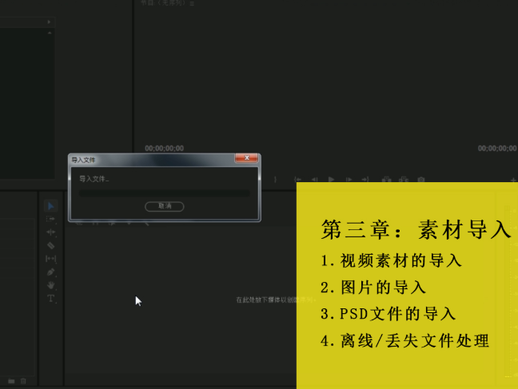Switch to the Hand tool
The image size is (518, 389).
point(50,285)
